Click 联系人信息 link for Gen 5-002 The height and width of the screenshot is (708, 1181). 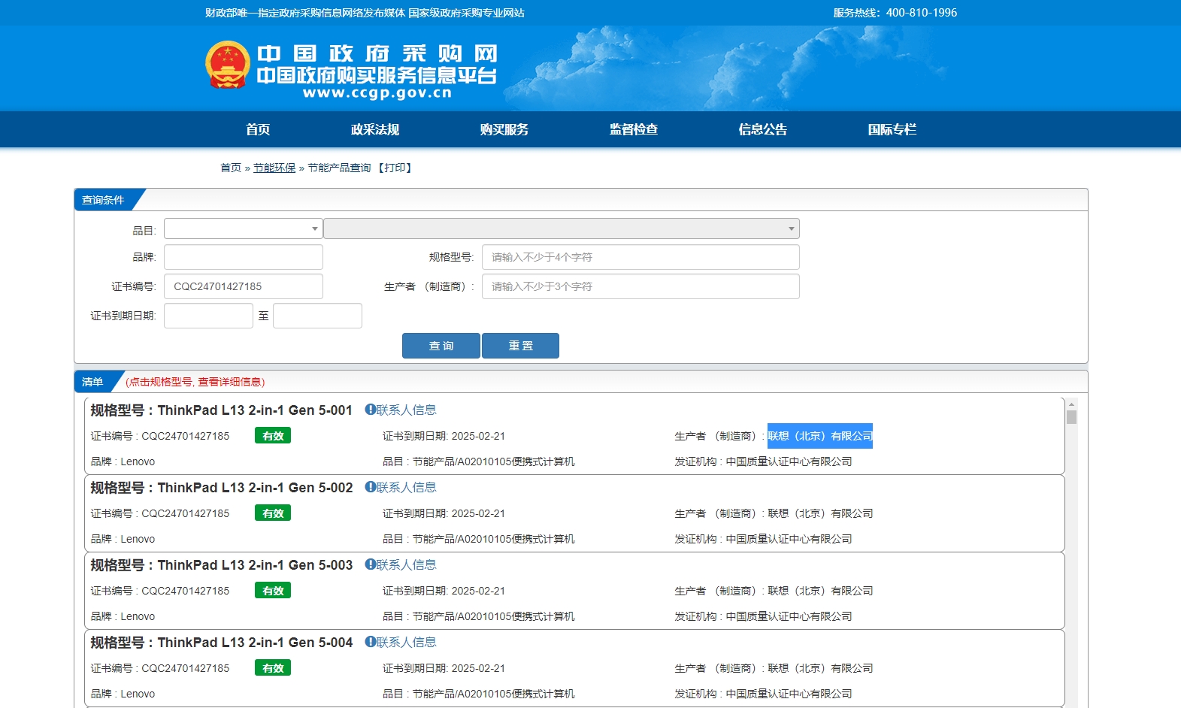[x=406, y=487]
